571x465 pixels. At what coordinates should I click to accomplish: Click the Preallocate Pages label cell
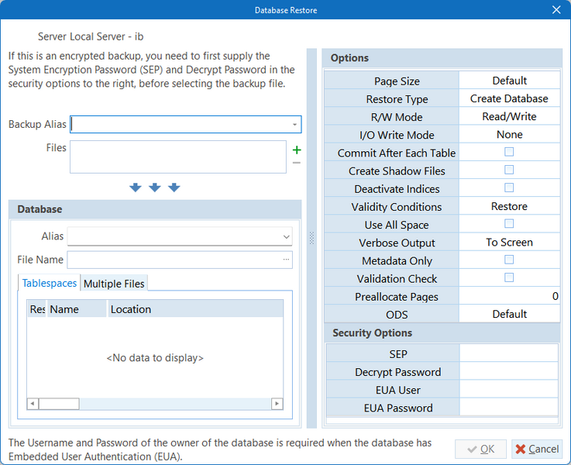[391, 296]
